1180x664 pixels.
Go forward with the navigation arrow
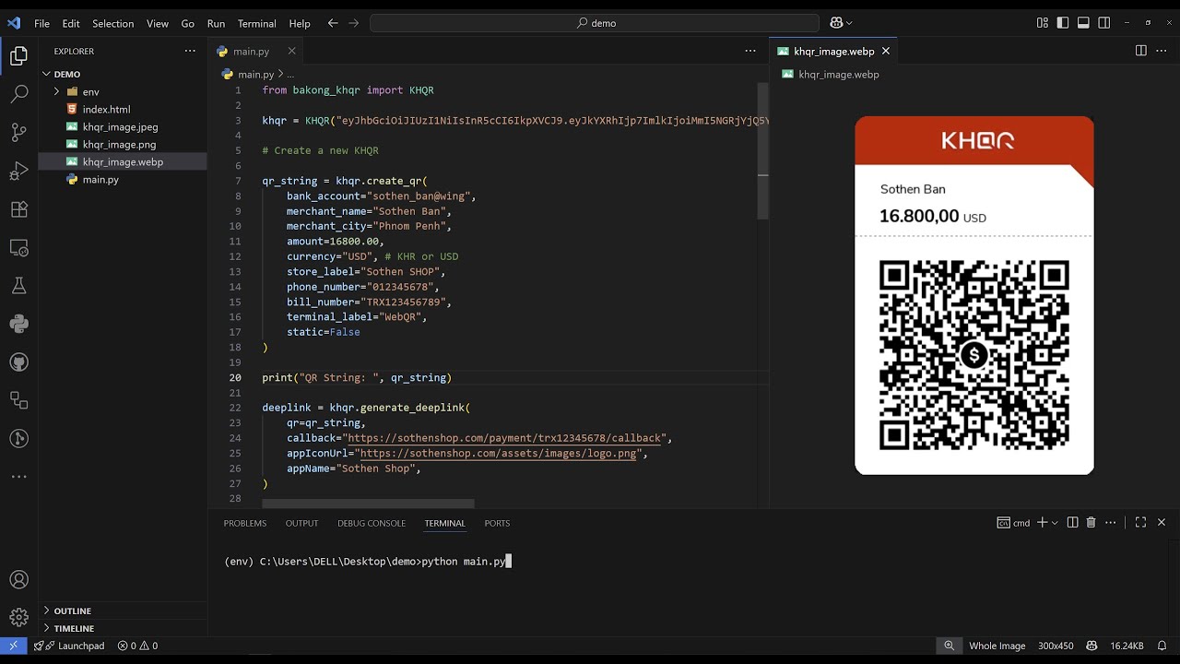(x=353, y=23)
